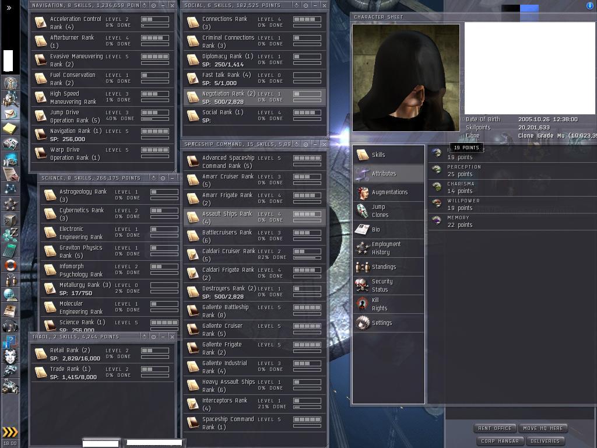Click the Assault Ships skill book icon
The height and width of the screenshot is (448, 597).
coord(193,217)
